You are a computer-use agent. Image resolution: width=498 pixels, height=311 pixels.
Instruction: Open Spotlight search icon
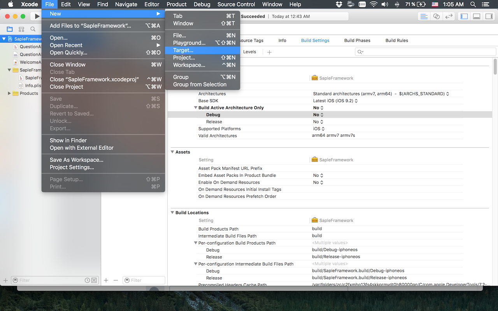tap(473, 4)
